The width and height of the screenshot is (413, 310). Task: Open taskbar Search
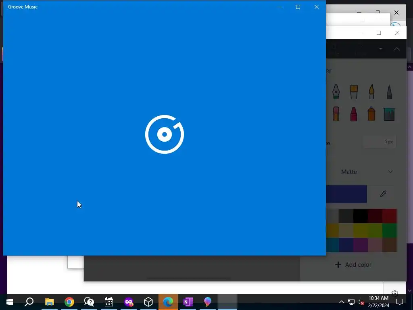[x=29, y=302]
